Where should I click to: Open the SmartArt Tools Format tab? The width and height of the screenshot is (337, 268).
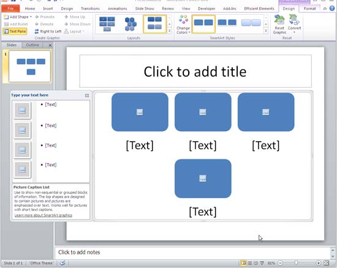click(309, 9)
